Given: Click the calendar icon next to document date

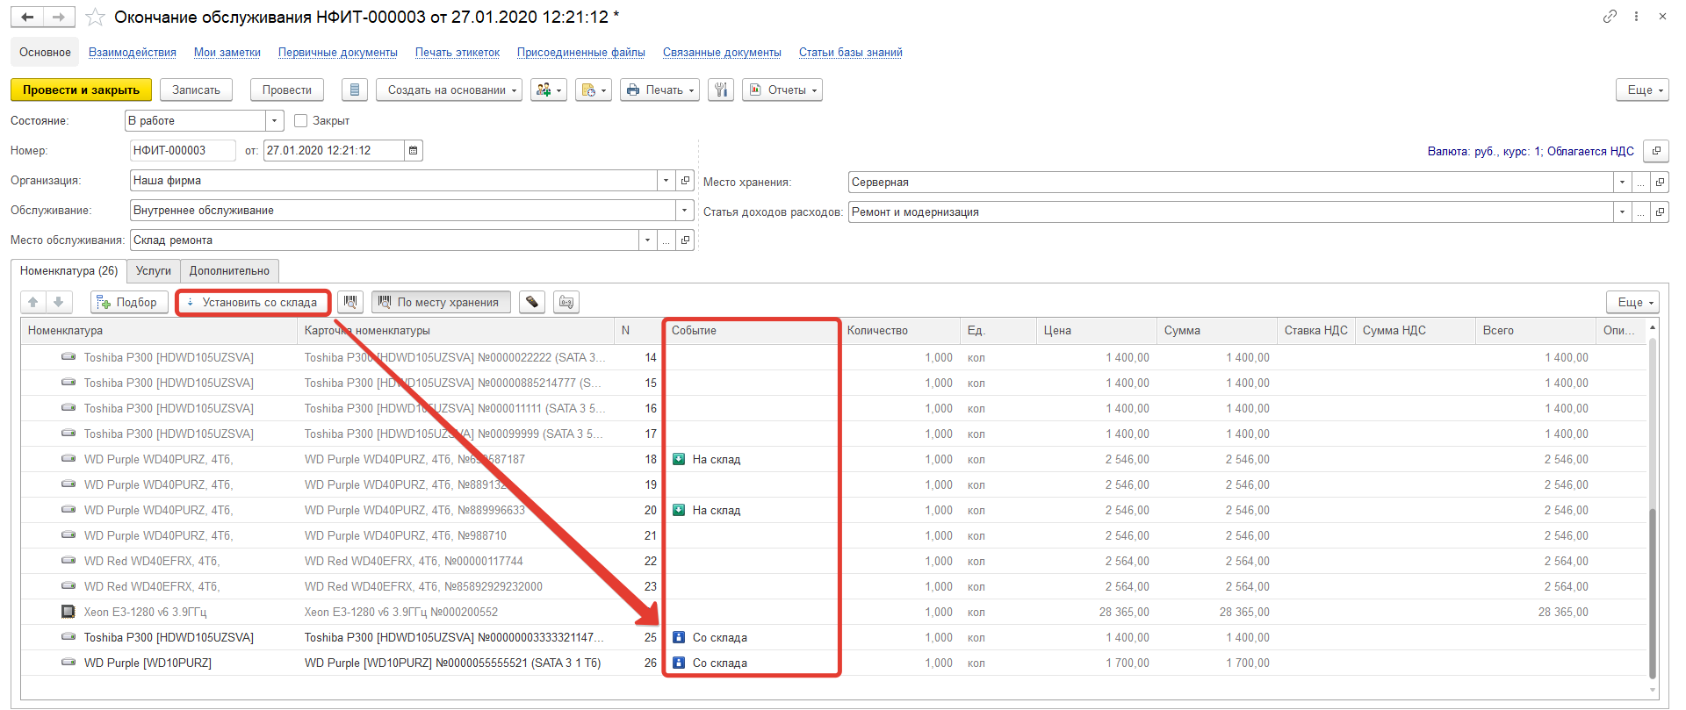Looking at the screenshot, I should coord(413,151).
